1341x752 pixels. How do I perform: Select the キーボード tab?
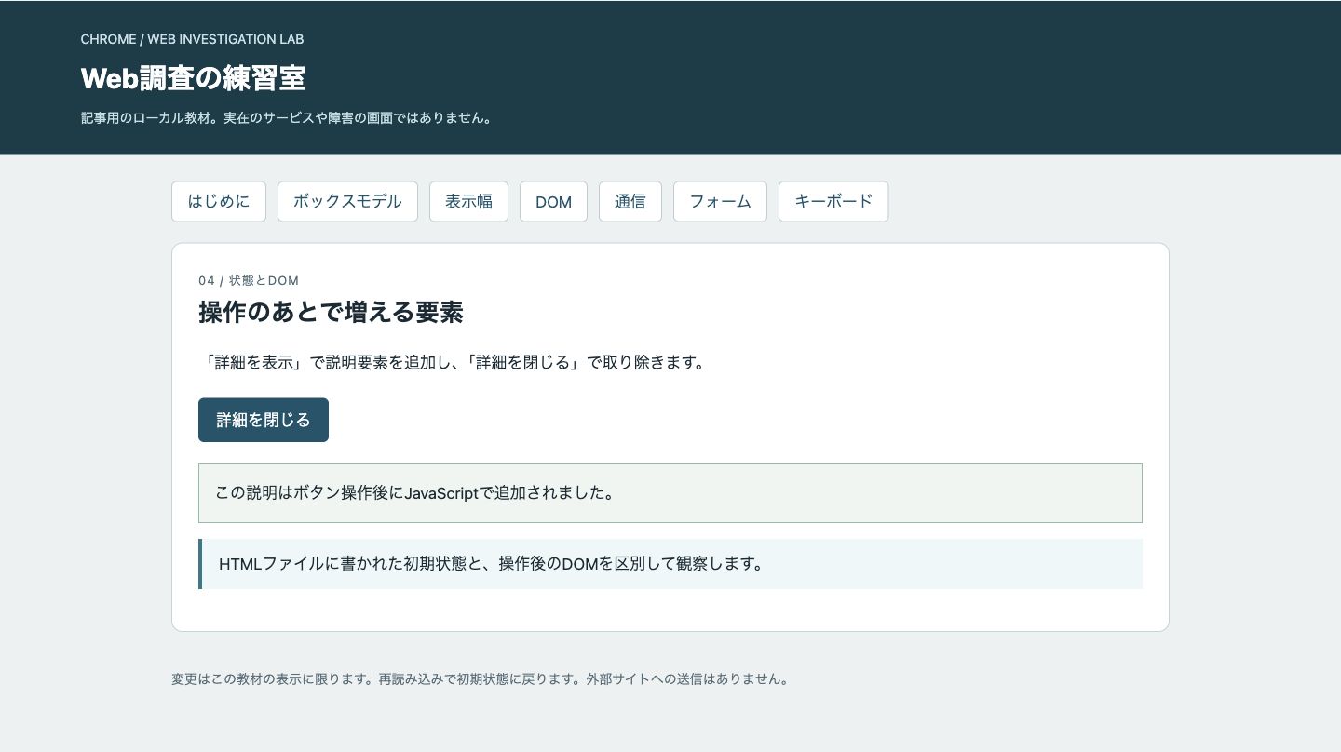(833, 201)
